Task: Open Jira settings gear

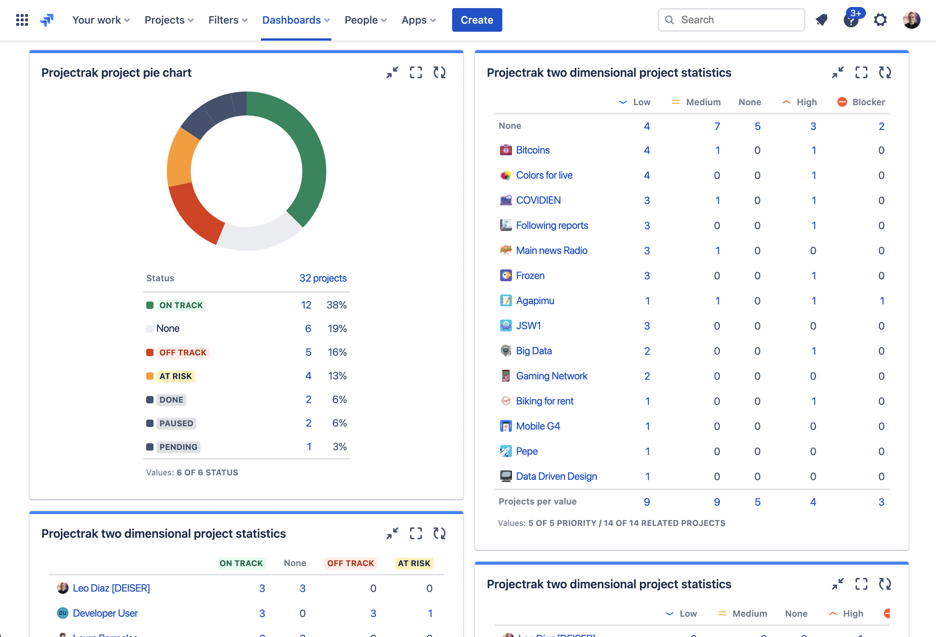Action: tap(881, 20)
